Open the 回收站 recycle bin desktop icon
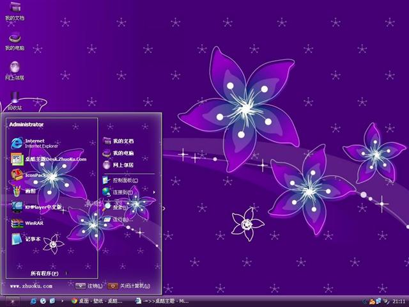Viewport: 409px width, 307px height. point(15,101)
